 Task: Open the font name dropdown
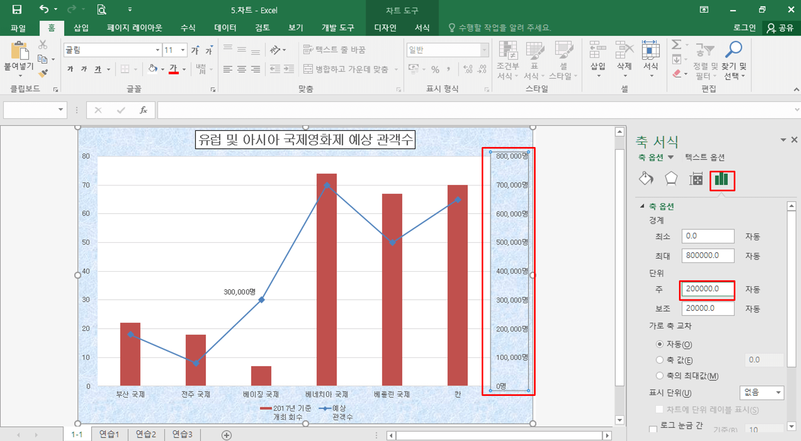(x=157, y=50)
